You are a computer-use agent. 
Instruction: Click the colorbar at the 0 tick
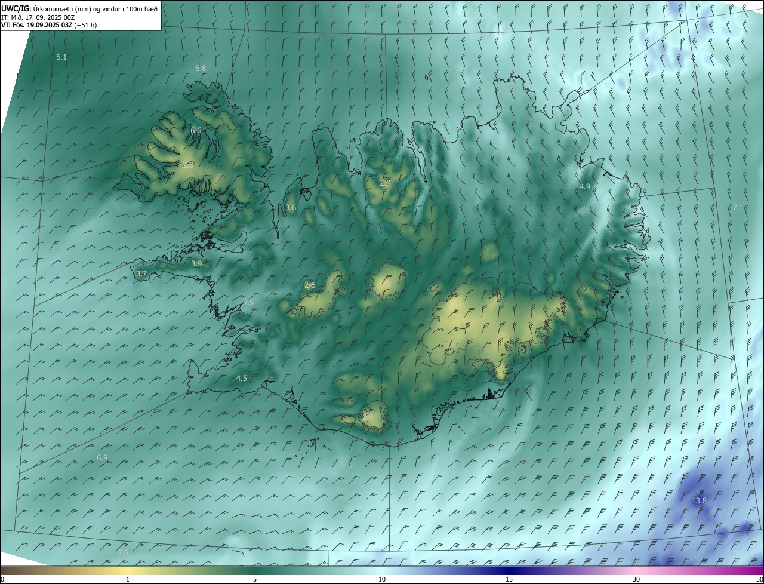(2, 580)
